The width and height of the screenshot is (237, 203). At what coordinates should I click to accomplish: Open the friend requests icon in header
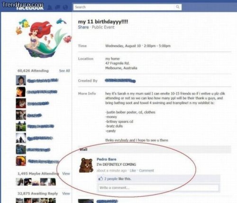tap(50, 7)
